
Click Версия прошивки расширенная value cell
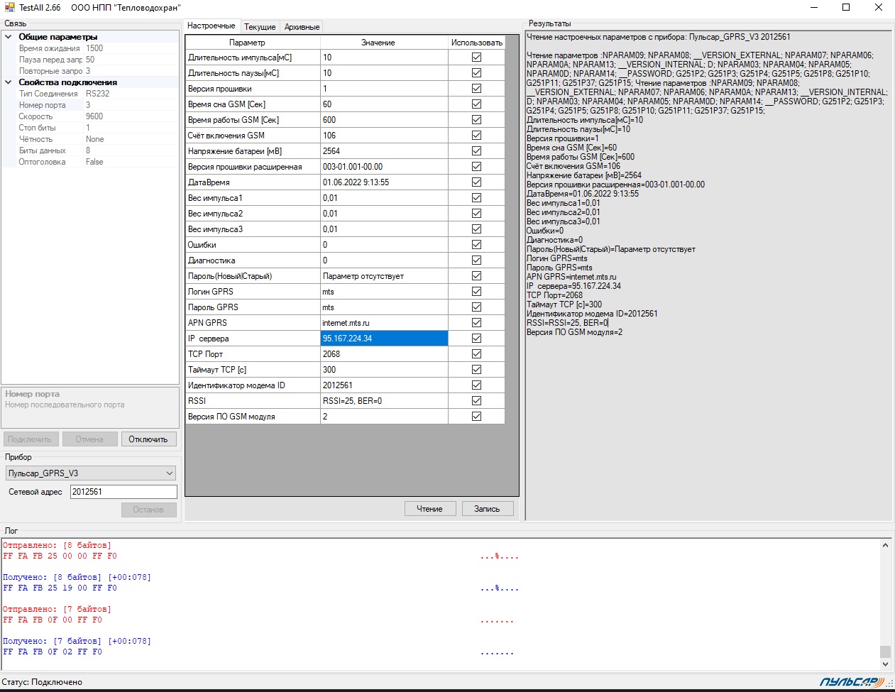[x=384, y=167]
